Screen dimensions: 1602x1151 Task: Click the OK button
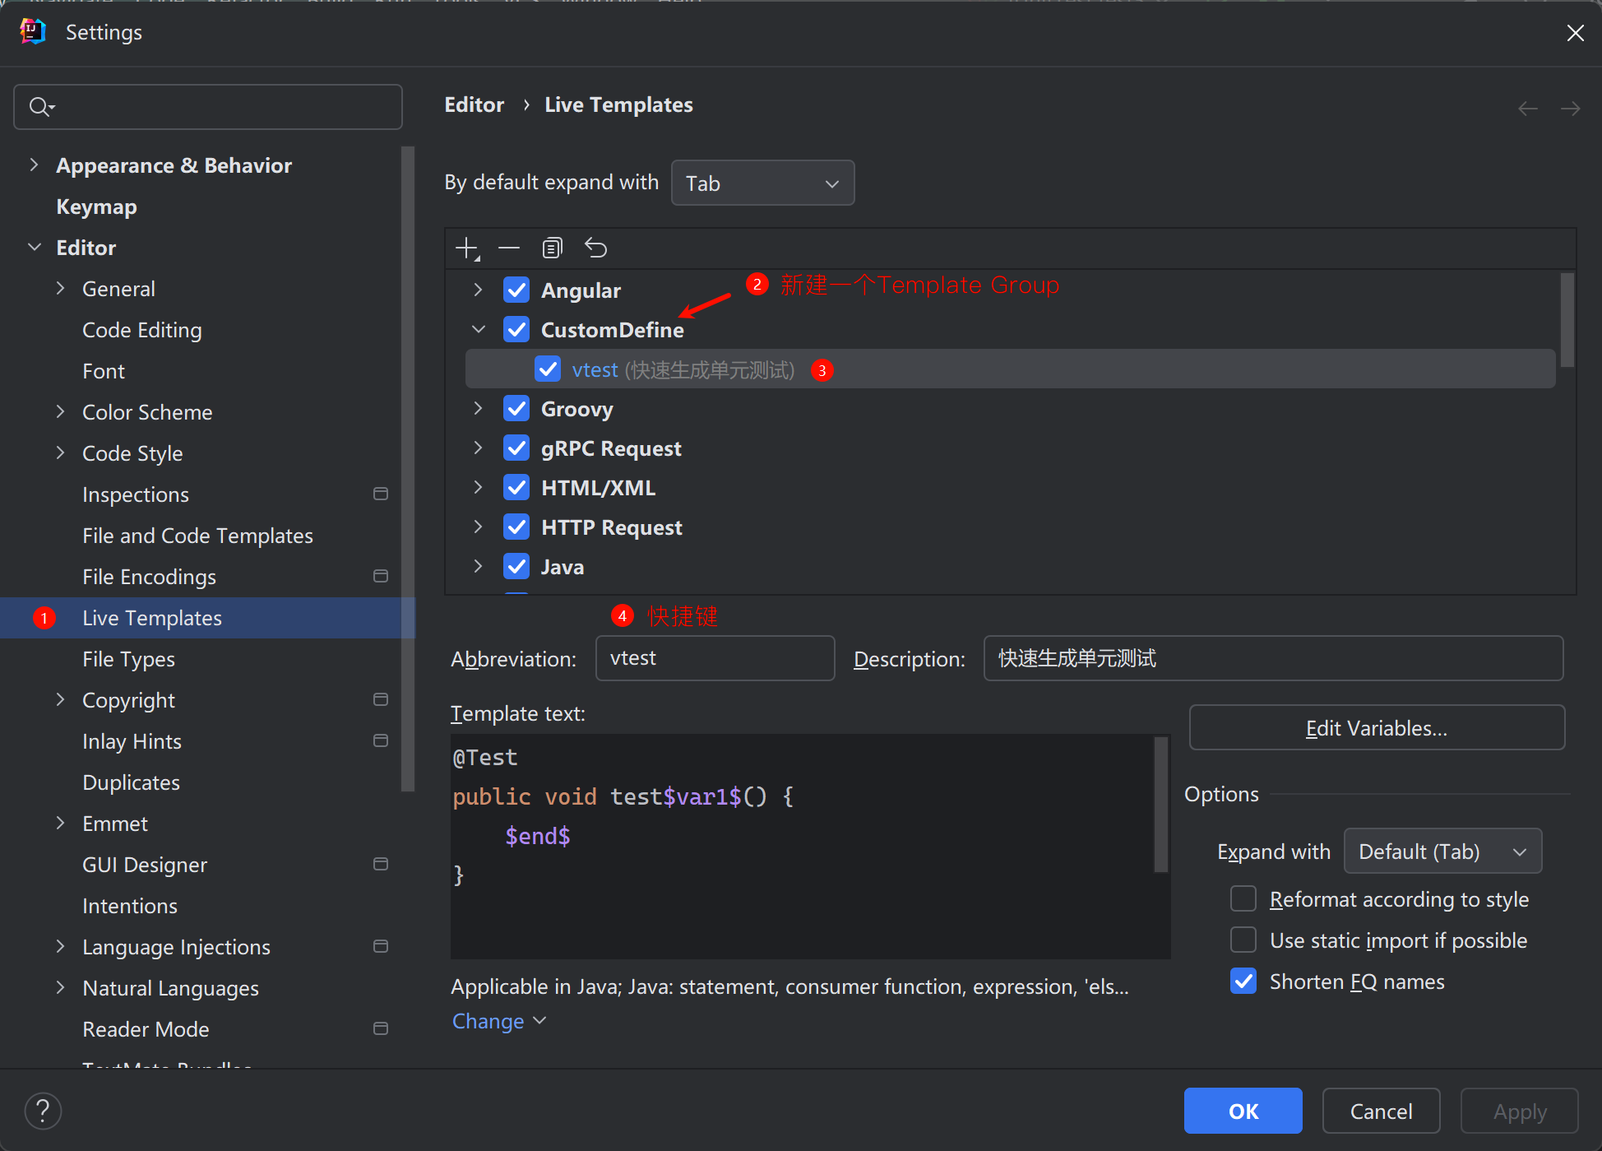tap(1243, 1111)
